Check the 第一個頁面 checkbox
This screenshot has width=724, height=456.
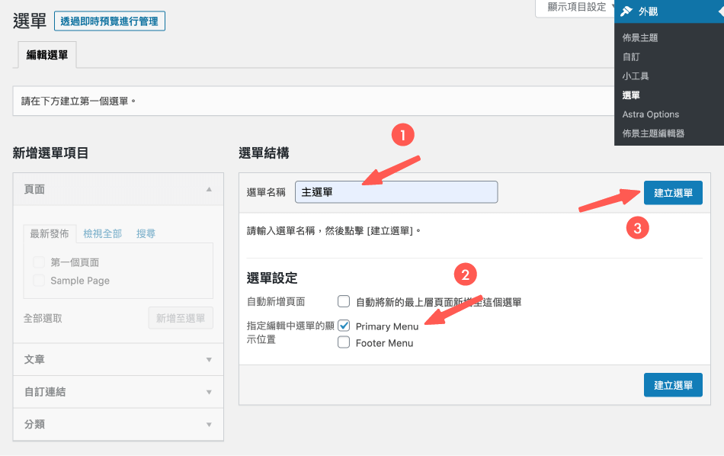click(39, 262)
